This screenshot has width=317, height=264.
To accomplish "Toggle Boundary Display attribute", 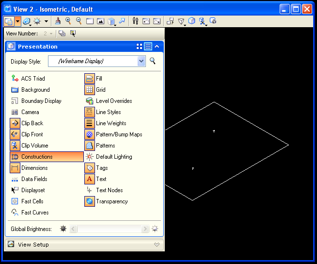I will [x=36, y=101].
